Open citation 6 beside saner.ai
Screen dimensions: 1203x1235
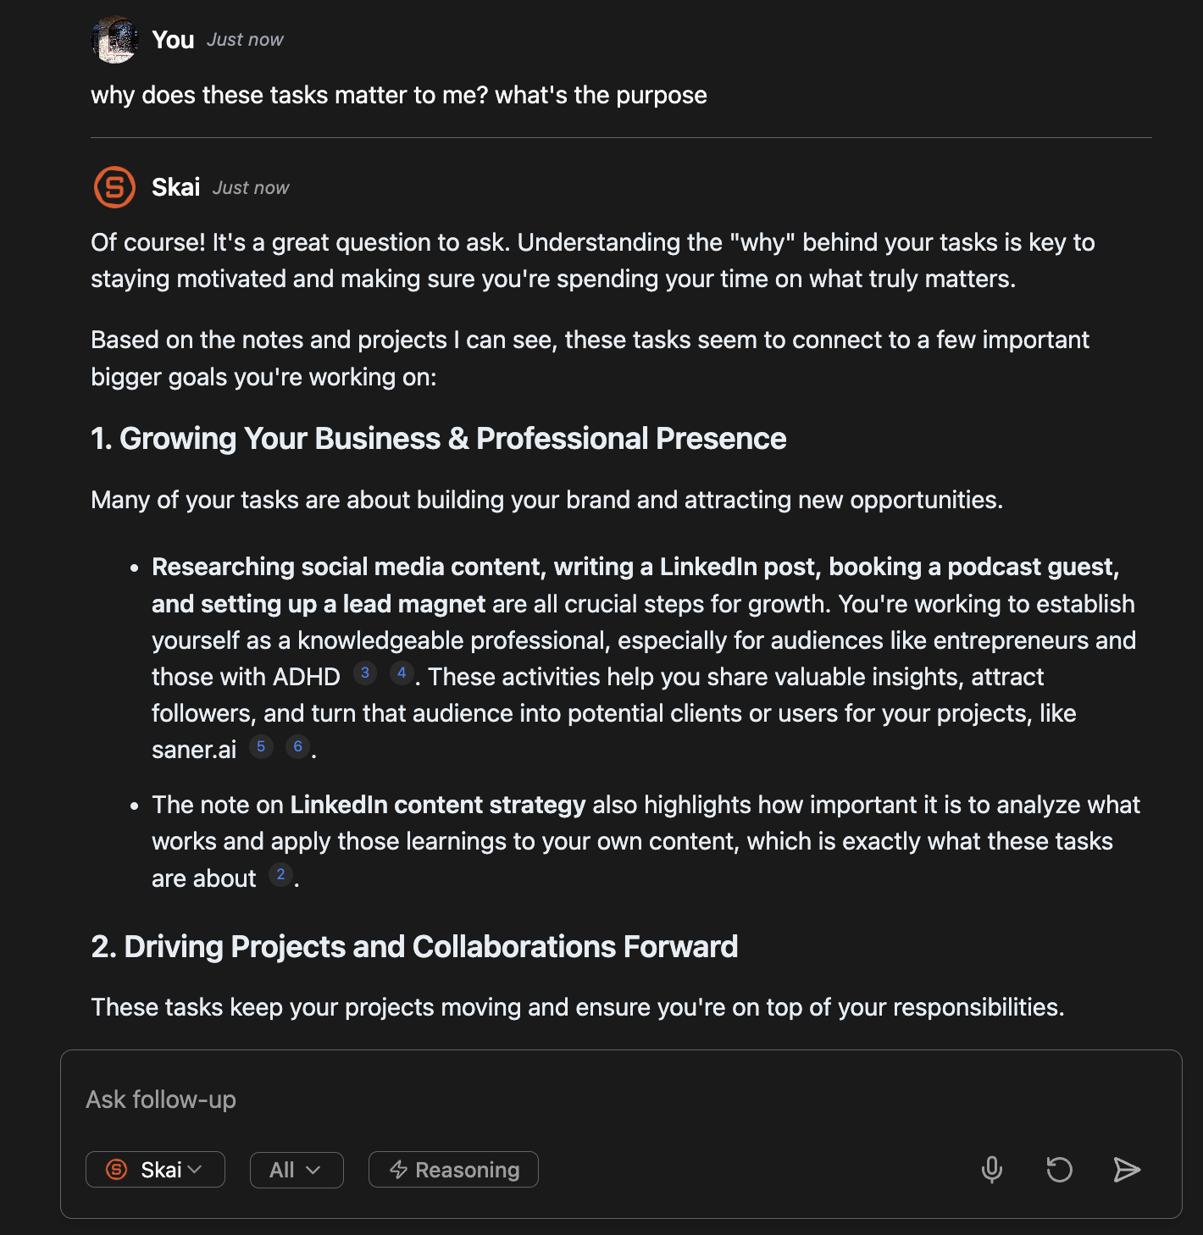[297, 745]
